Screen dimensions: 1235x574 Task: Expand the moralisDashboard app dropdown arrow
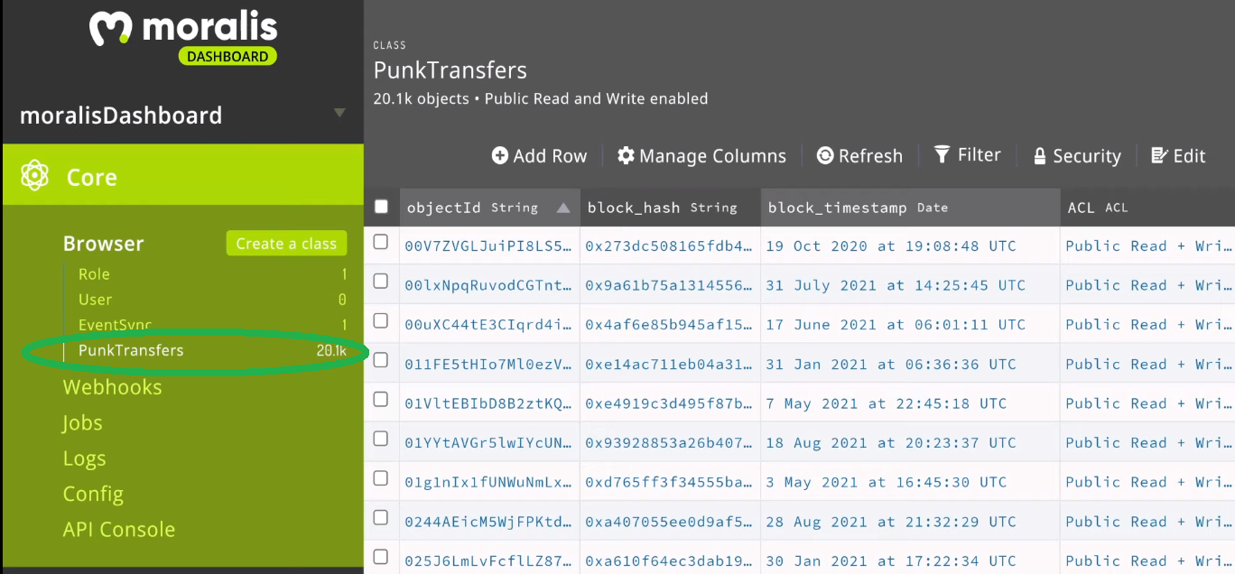click(339, 114)
